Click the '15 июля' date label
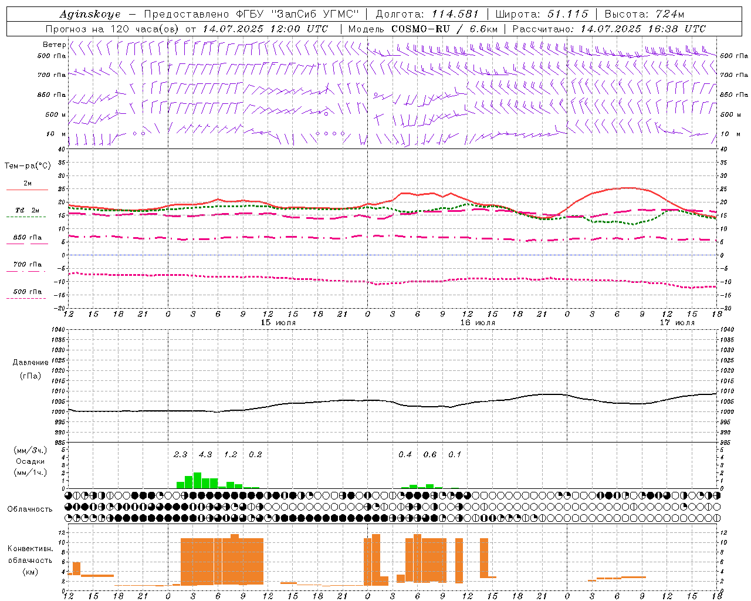Screen dimensions: 751x601 278,323
